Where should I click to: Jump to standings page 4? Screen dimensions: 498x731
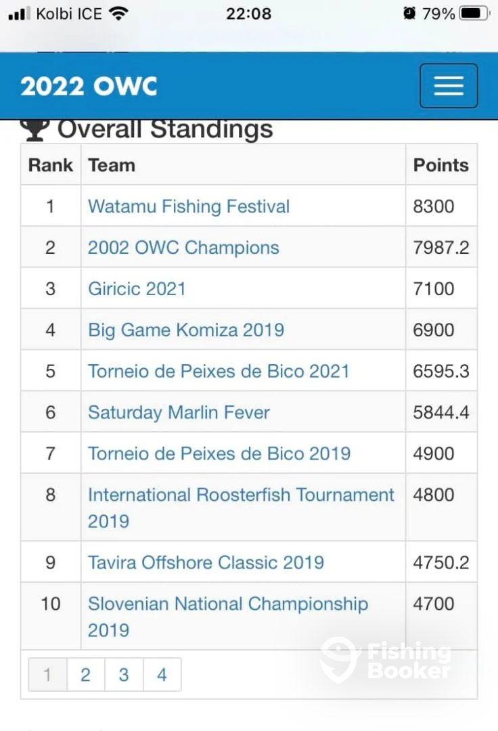[162, 675]
